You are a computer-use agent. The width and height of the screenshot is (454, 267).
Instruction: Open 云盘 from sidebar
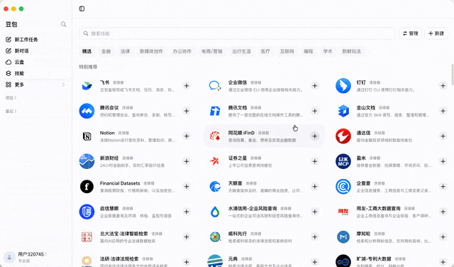[x=15, y=62]
